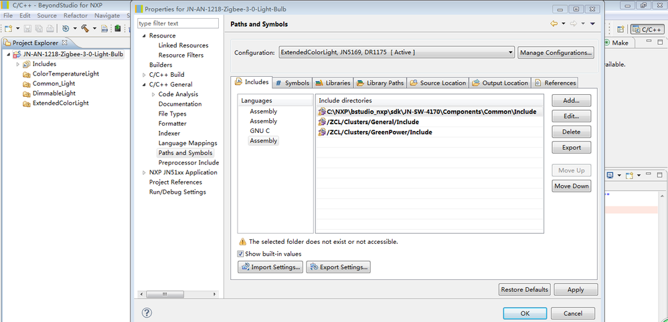
Task: Toggle Show built-in values checkbox
Action: coord(241,254)
